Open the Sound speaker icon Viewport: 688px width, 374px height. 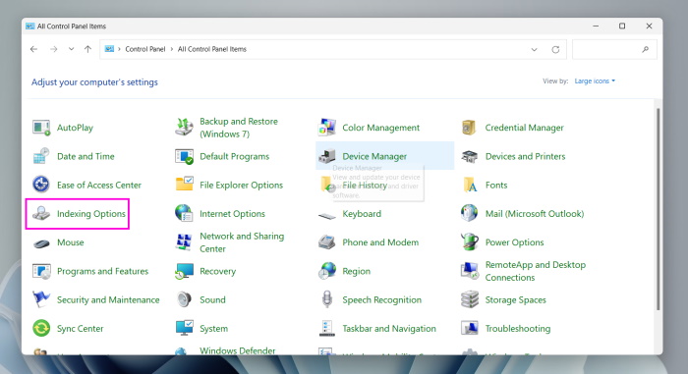185,299
